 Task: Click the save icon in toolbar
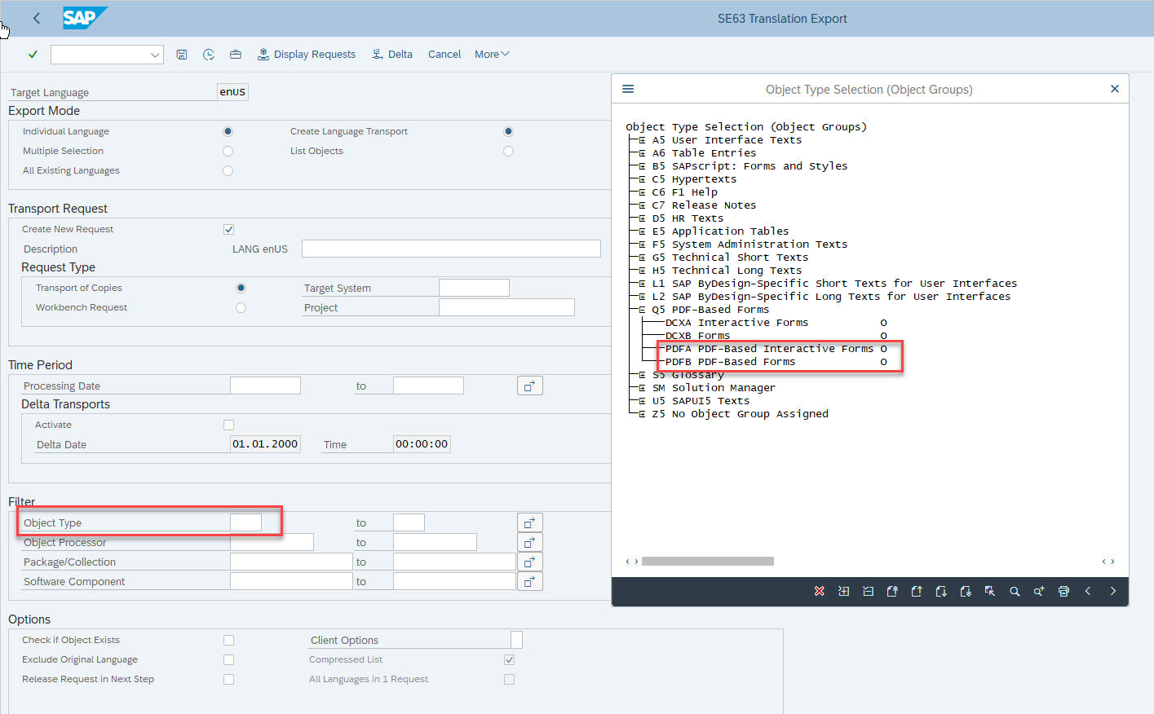[182, 55]
